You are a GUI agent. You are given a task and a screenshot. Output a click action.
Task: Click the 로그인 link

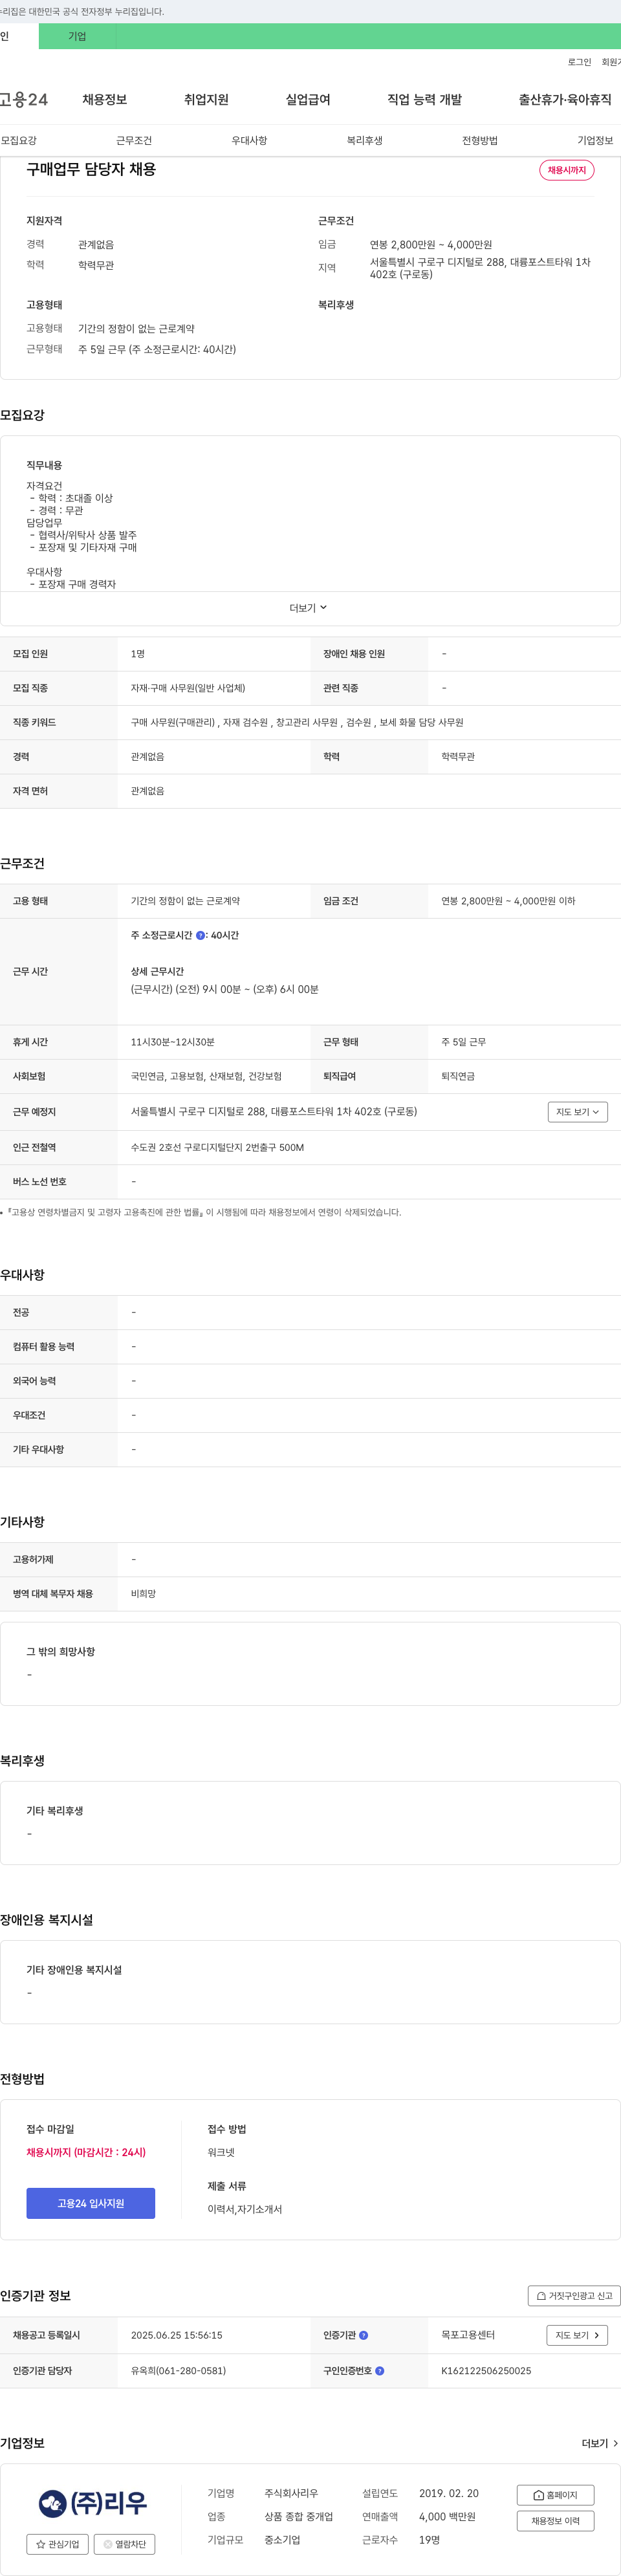pos(579,62)
